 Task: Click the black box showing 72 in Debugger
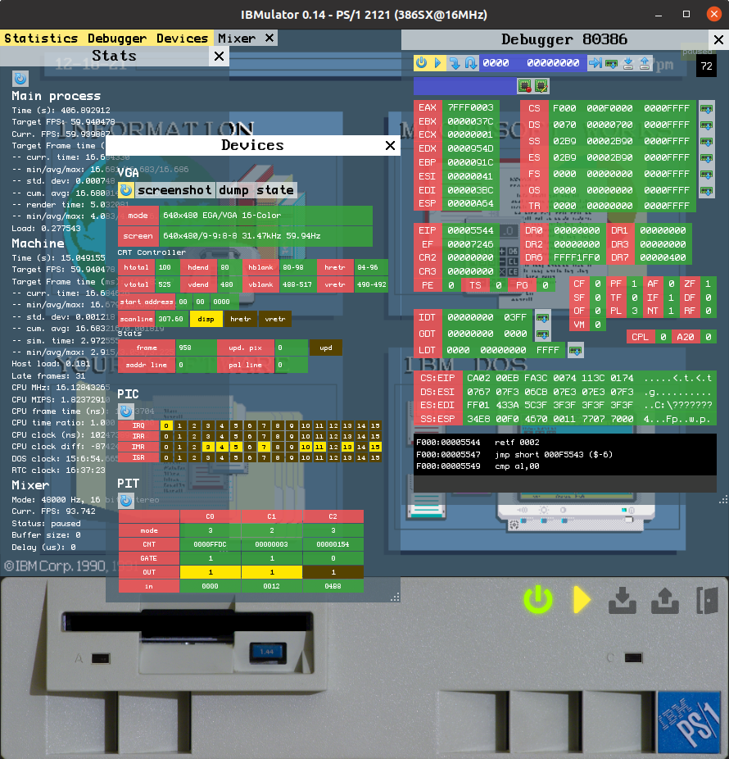coord(706,66)
